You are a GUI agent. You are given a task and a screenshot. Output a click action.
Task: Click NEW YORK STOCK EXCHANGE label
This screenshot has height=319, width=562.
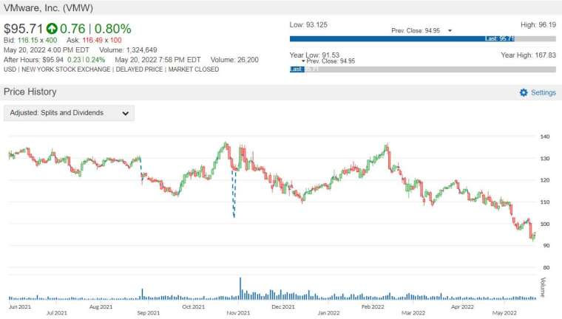[x=66, y=69]
